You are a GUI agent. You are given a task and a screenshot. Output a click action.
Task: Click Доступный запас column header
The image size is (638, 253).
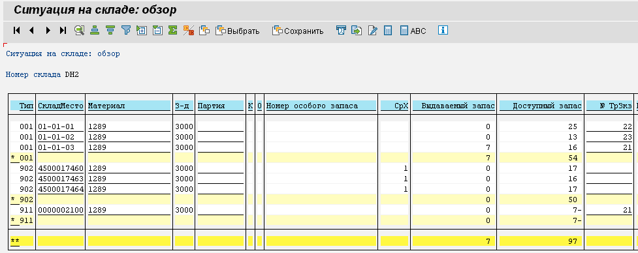[541, 106]
